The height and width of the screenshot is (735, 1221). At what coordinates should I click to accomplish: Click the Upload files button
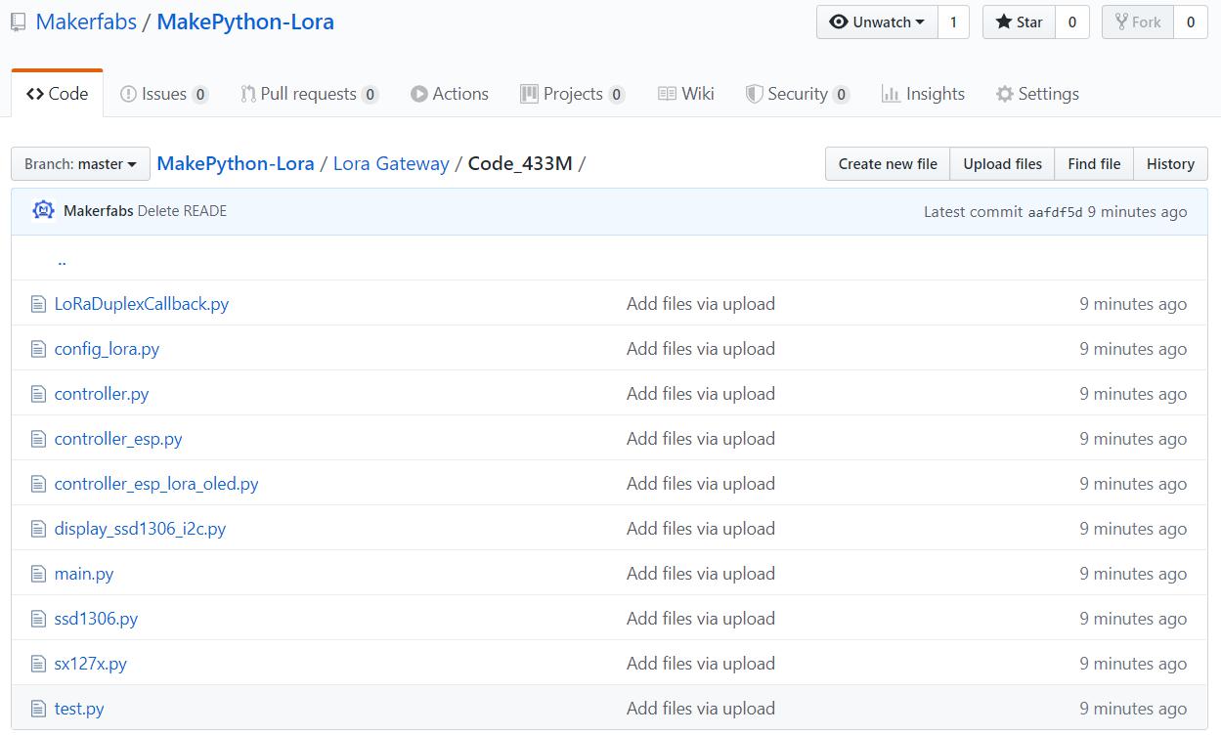click(x=1003, y=164)
